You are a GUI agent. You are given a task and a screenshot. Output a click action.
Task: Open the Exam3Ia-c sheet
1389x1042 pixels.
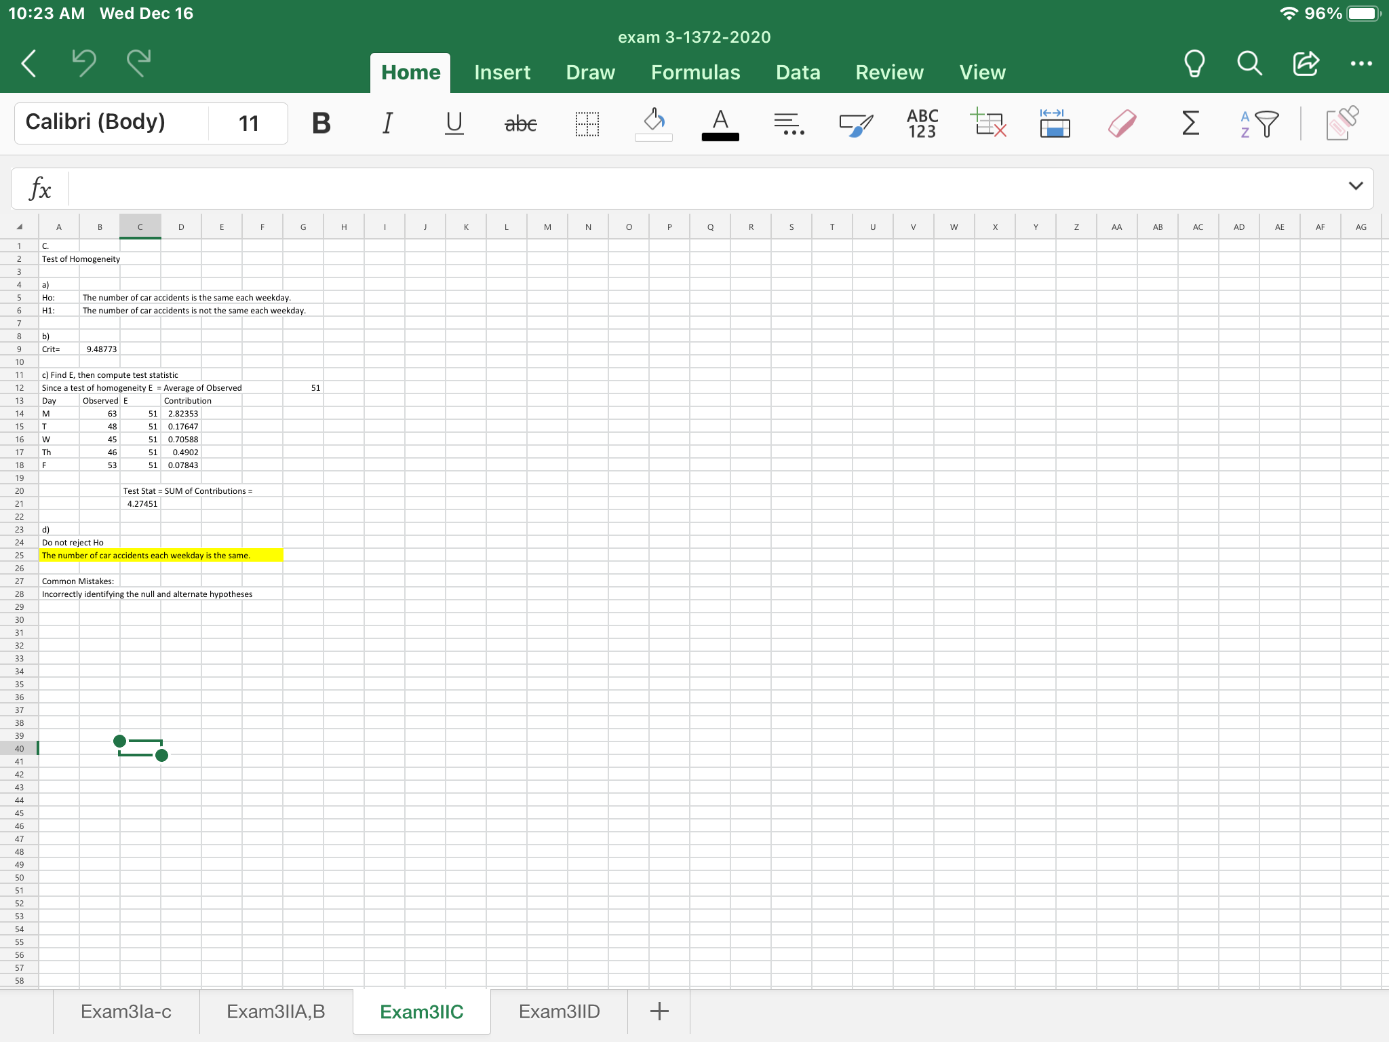(x=126, y=1011)
